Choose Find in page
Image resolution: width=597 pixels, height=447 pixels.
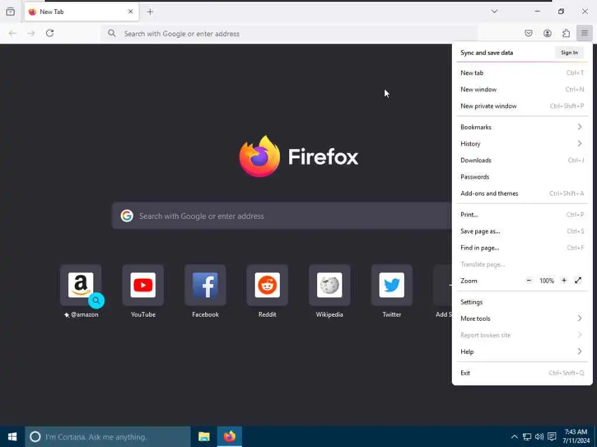tap(522, 247)
